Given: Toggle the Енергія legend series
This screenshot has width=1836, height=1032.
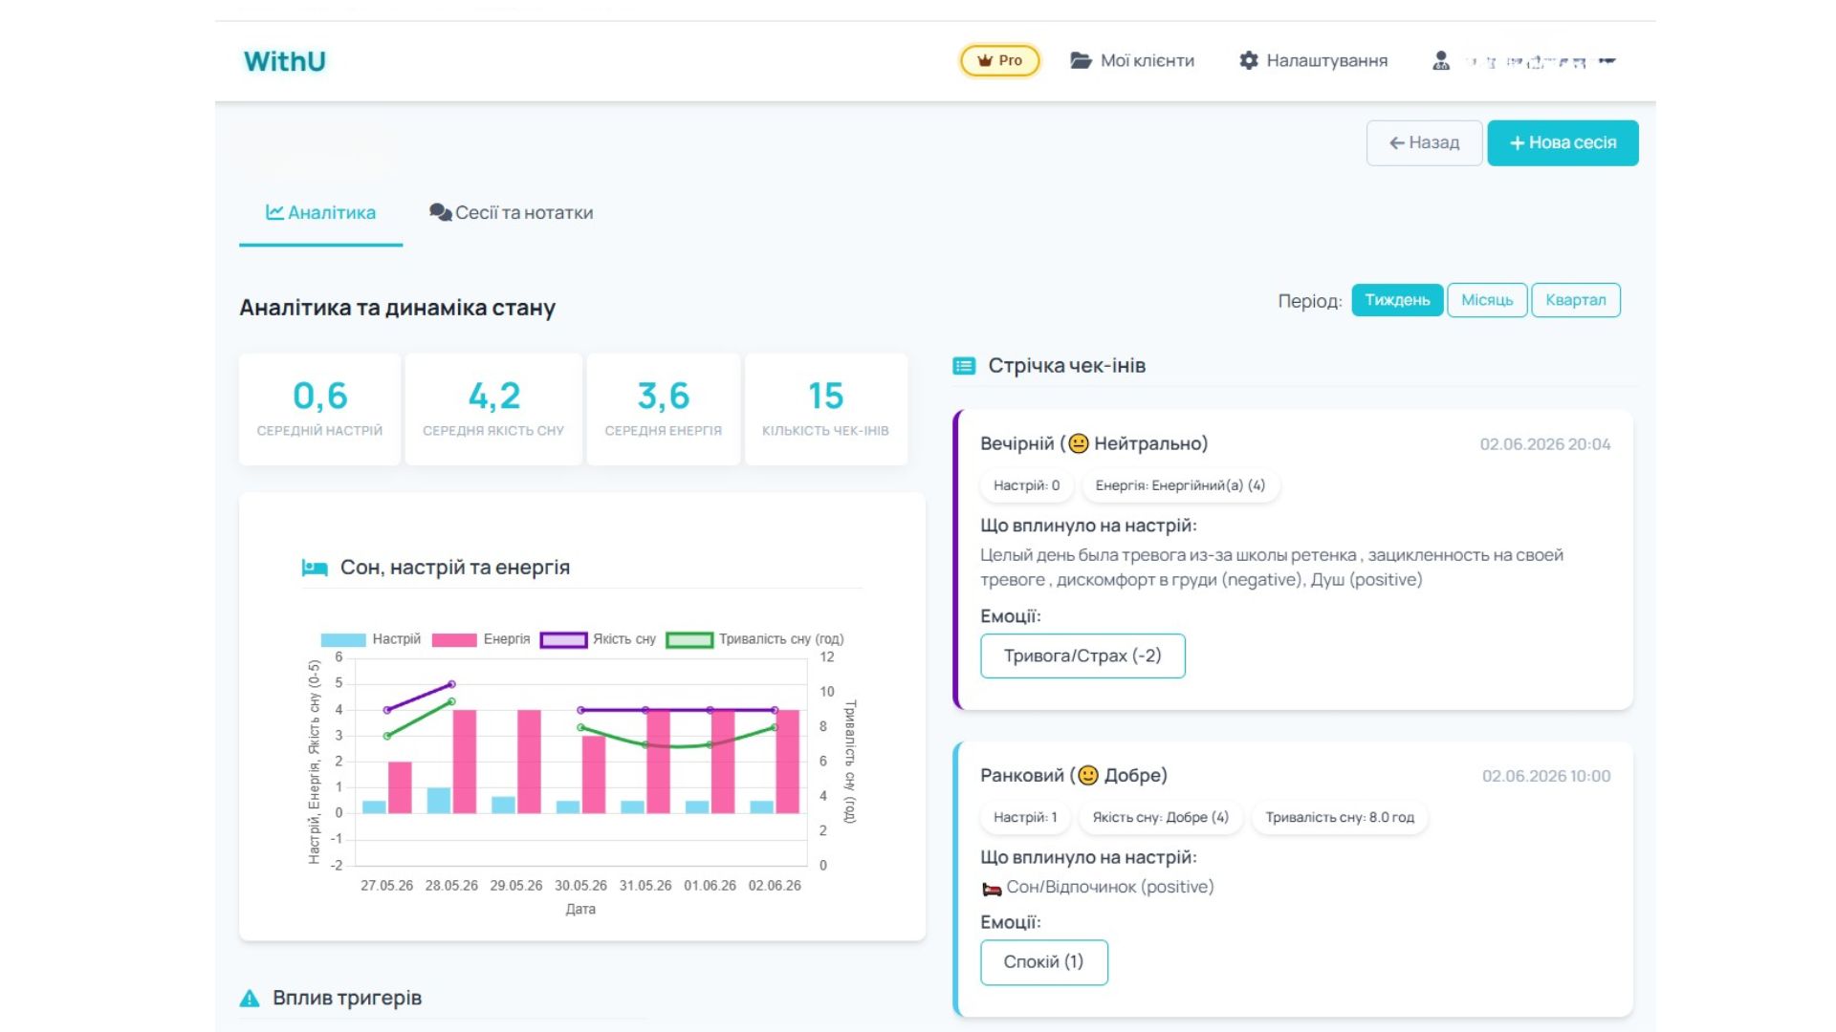Looking at the screenshot, I should (481, 639).
